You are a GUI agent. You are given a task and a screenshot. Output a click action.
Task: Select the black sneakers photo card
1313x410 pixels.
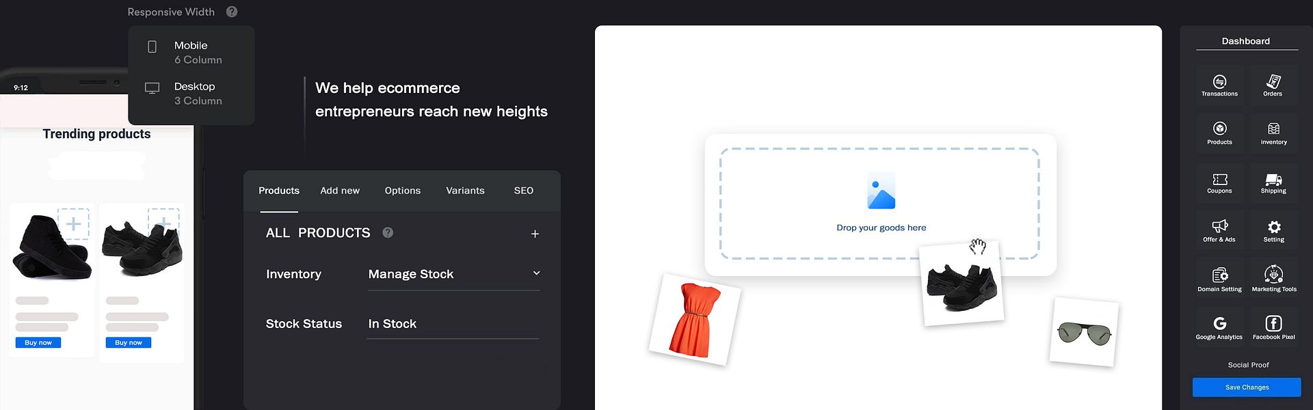click(961, 283)
